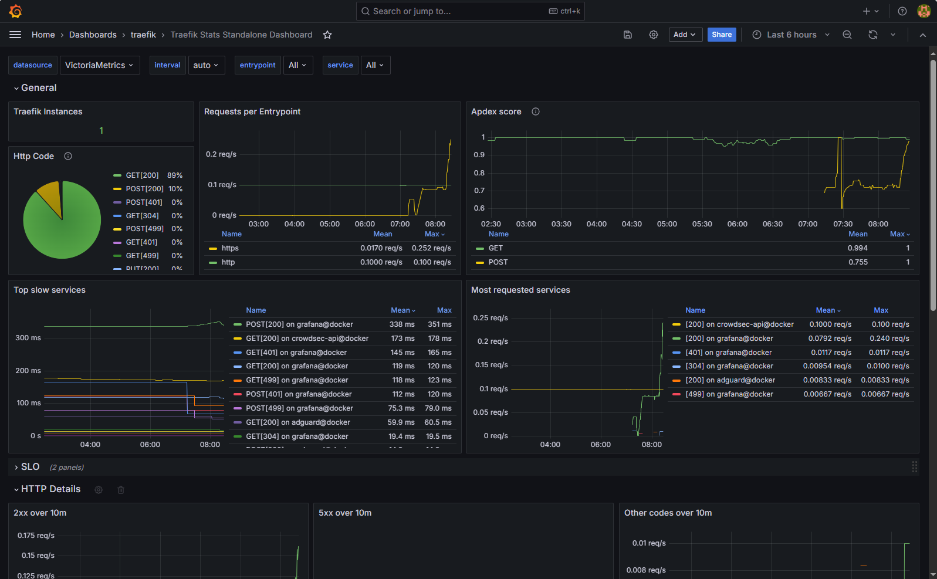Viewport: 937px width, 579px height.
Task: Click the Grafana logo icon
Action: (x=16, y=11)
